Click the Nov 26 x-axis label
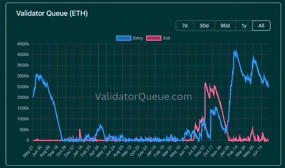Screen dimensions: 285x168 coord(216,151)
